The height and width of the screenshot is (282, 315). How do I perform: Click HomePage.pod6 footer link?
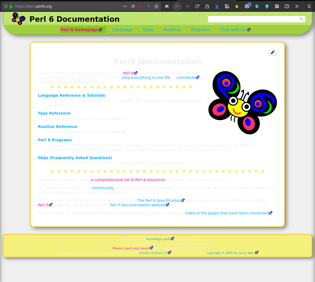tap(160, 239)
